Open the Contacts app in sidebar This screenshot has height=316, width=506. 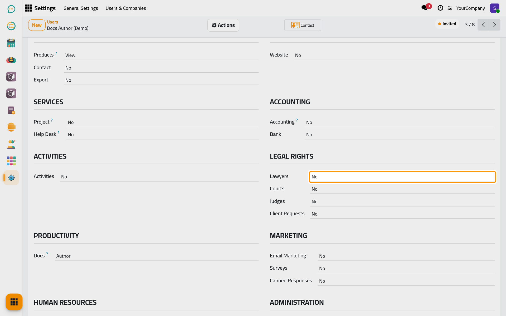pos(11,60)
